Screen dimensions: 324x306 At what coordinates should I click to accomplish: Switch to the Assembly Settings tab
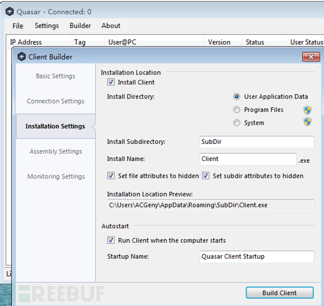tap(55, 151)
